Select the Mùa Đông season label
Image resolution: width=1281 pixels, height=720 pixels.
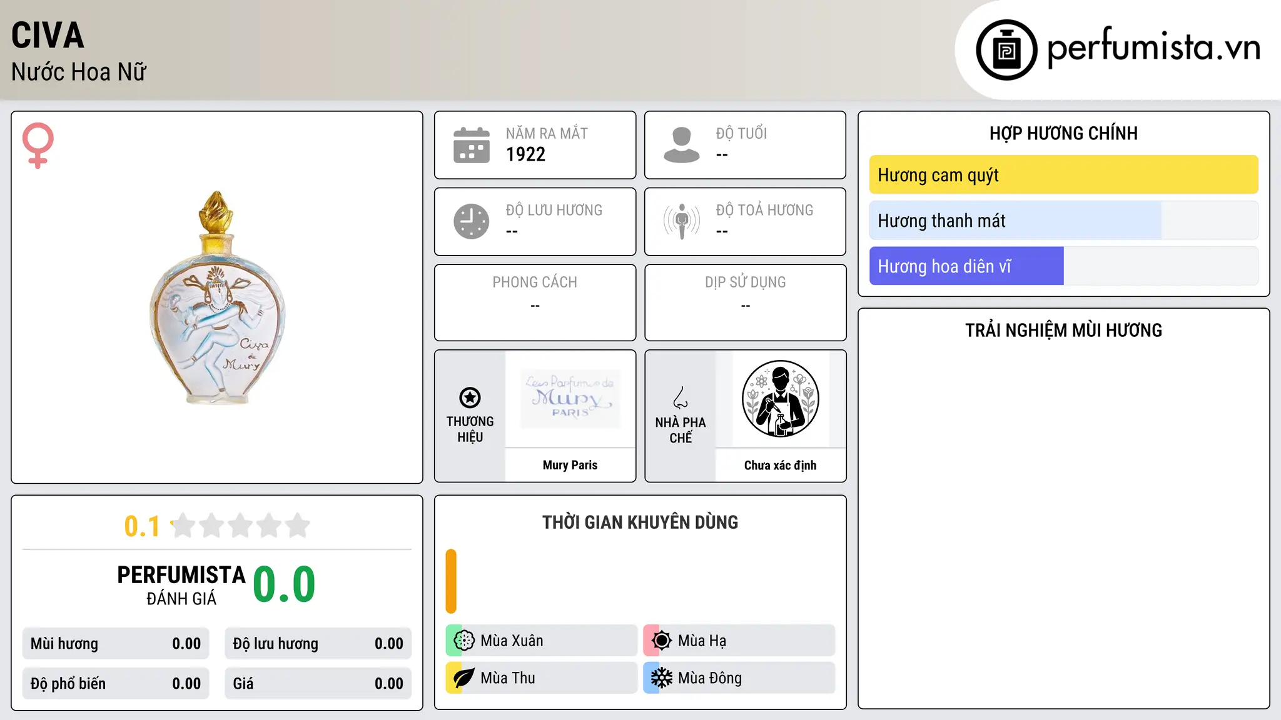click(710, 678)
